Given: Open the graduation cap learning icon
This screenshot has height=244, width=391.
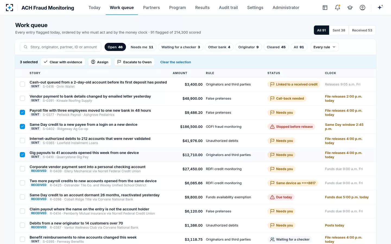Looking at the screenshot, I should 350,8.
